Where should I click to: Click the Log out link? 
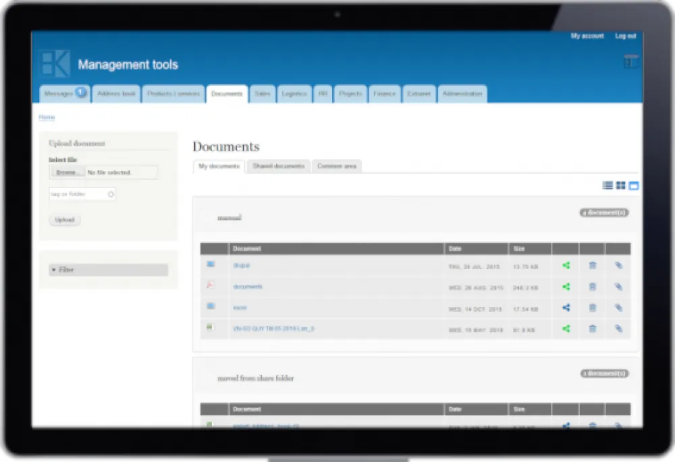[626, 36]
